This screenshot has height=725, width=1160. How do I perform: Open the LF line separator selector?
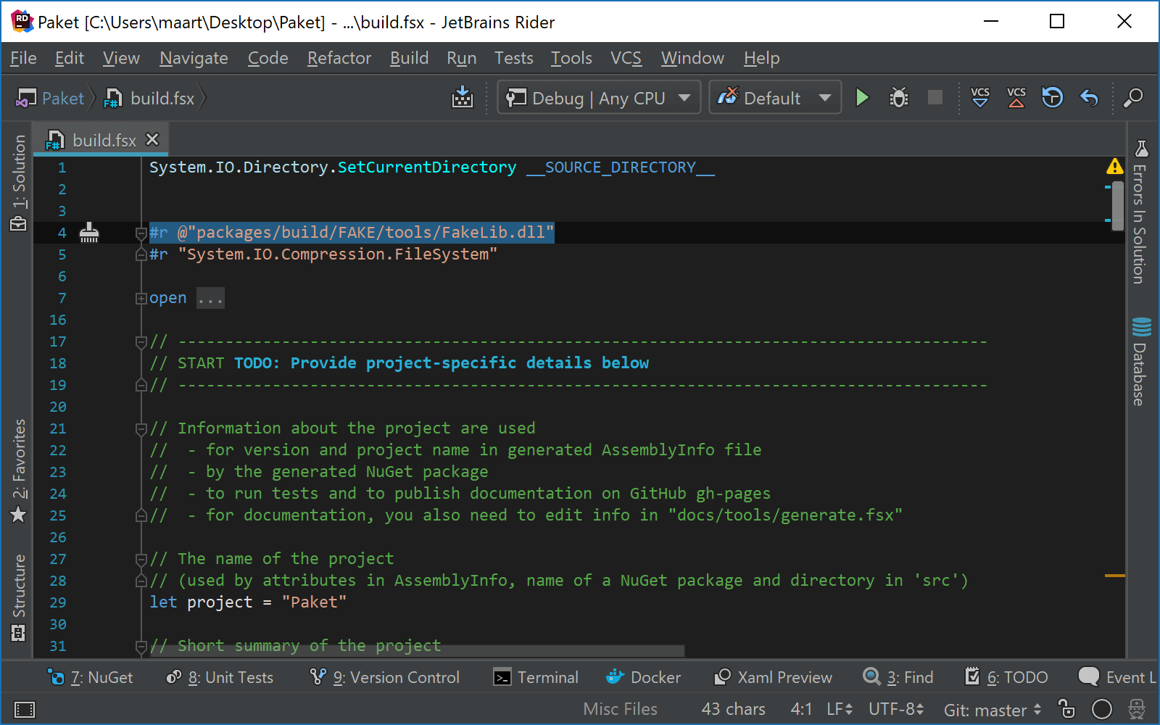coord(840,709)
